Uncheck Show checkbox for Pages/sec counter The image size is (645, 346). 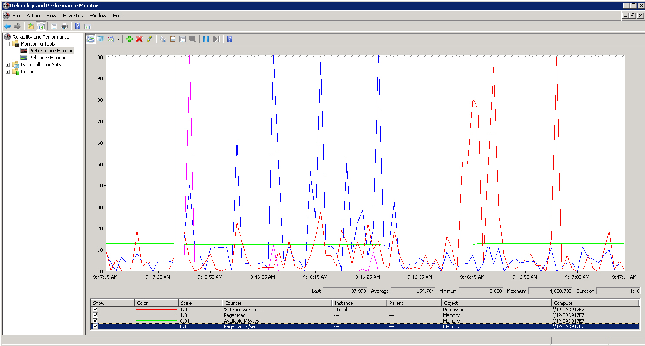tap(95, 315)
